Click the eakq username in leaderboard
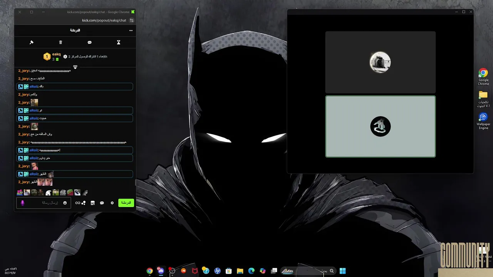493x277 pixels. (57, 54)
